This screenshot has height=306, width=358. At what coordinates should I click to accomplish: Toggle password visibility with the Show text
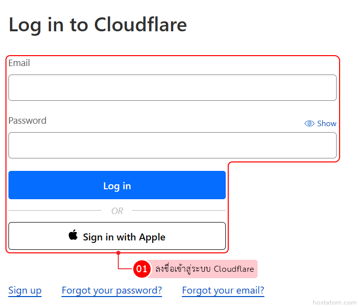coord(327,124)
